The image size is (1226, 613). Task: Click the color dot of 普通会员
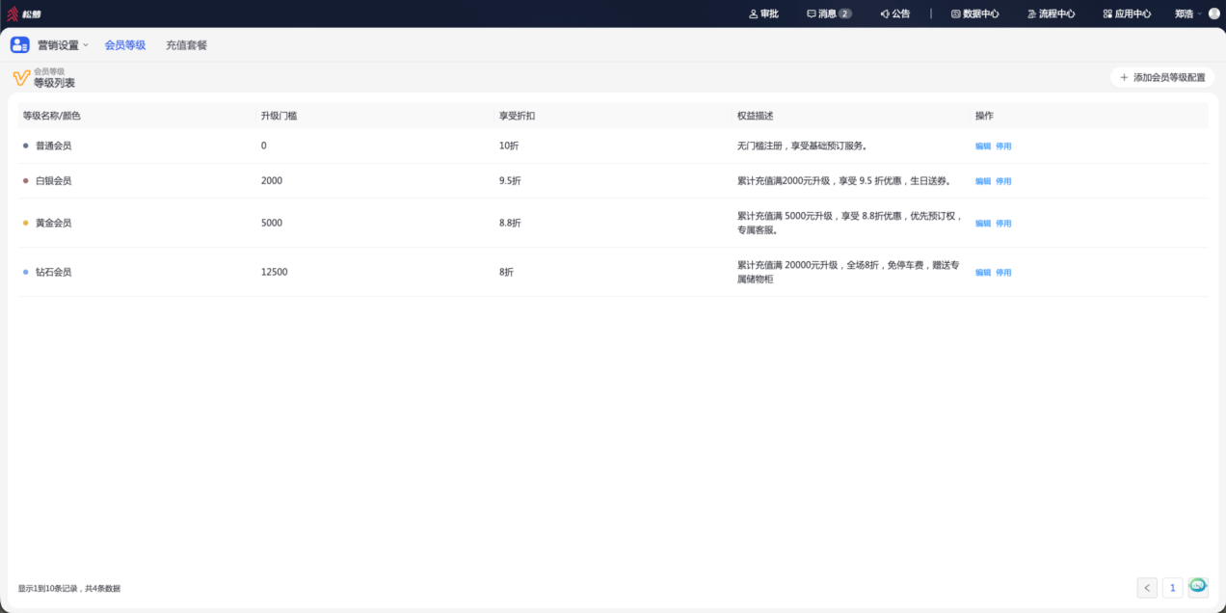26,146
